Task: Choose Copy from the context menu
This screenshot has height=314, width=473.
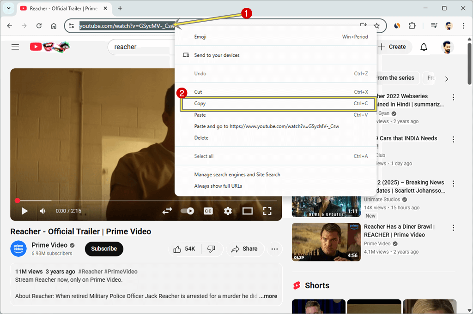Action: click(x=278, y=104)
